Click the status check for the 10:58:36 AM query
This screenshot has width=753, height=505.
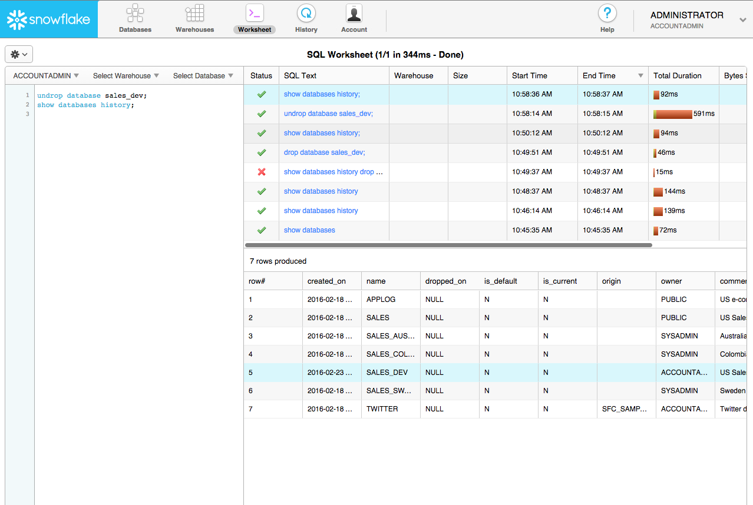click(x=262, y=94)
